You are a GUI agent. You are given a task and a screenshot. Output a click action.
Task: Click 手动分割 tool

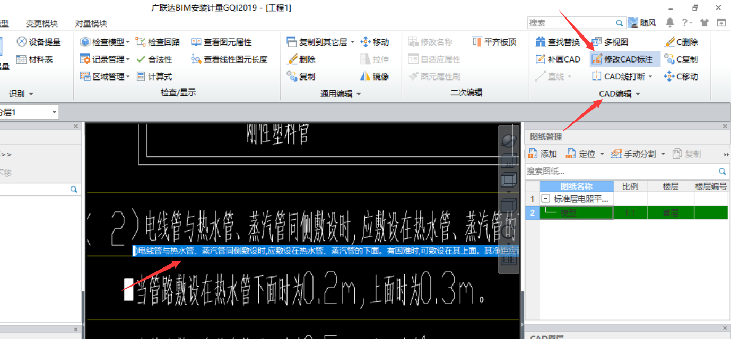click(634, 154)
